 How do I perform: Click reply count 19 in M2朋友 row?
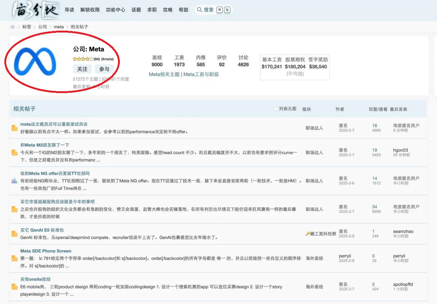(375, 150)
